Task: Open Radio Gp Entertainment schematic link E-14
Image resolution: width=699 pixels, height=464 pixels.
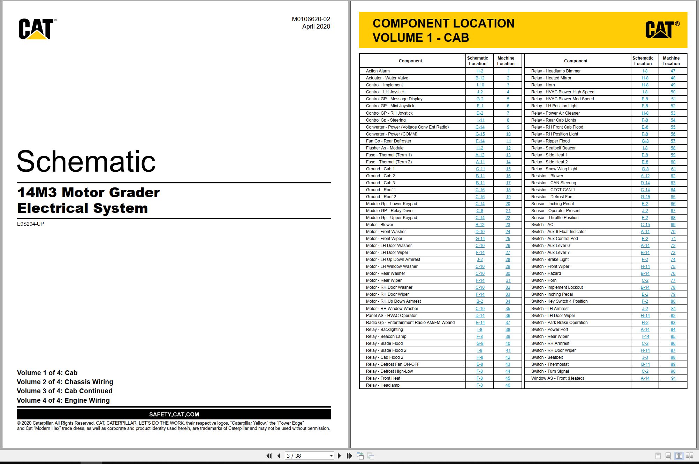Action: [x=480, y=323]
